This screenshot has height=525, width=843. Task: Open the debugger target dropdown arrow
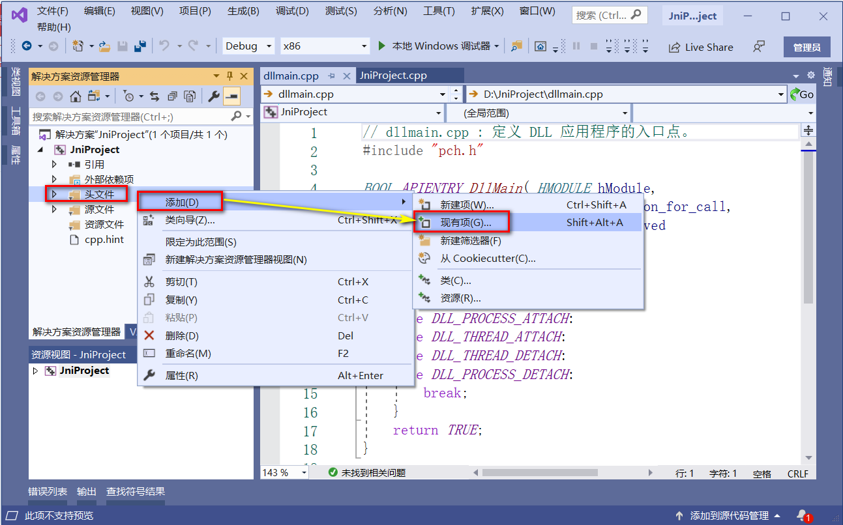(x=496, y=46)
